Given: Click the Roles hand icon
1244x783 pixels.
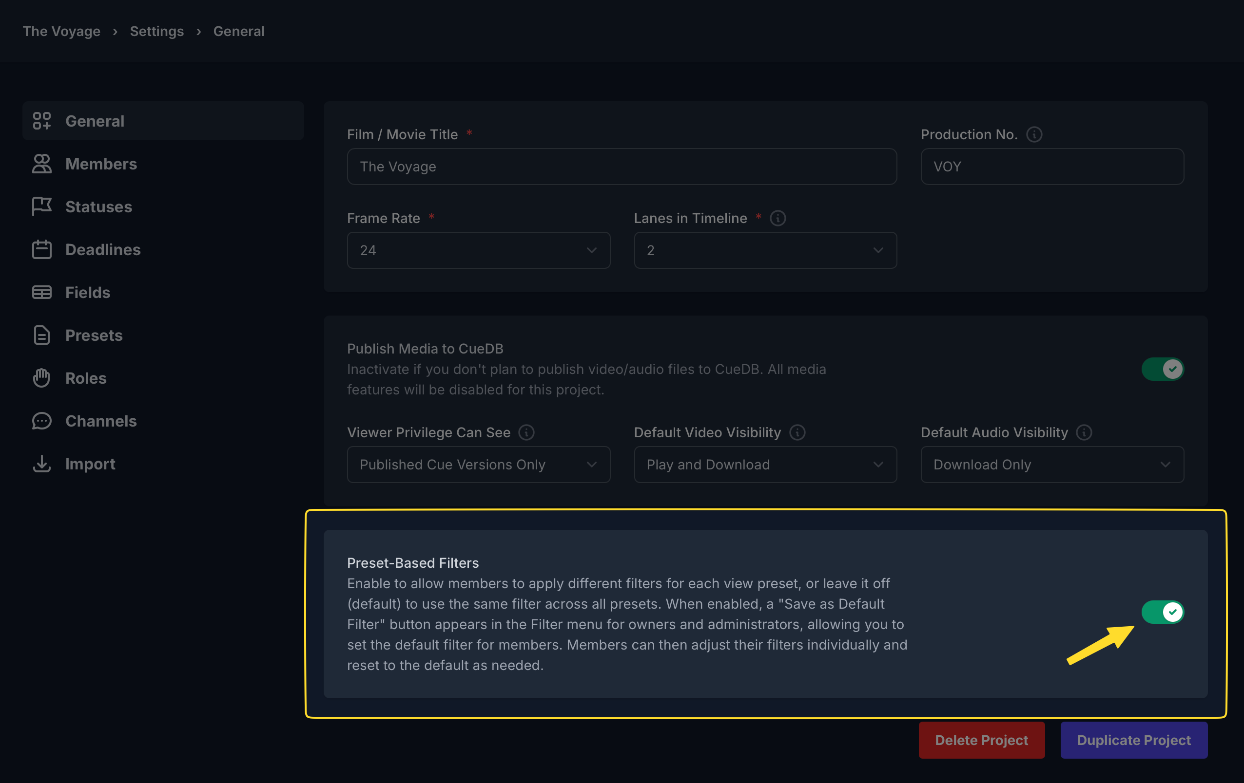Looking at the screenshot, I should coord(41,378).
